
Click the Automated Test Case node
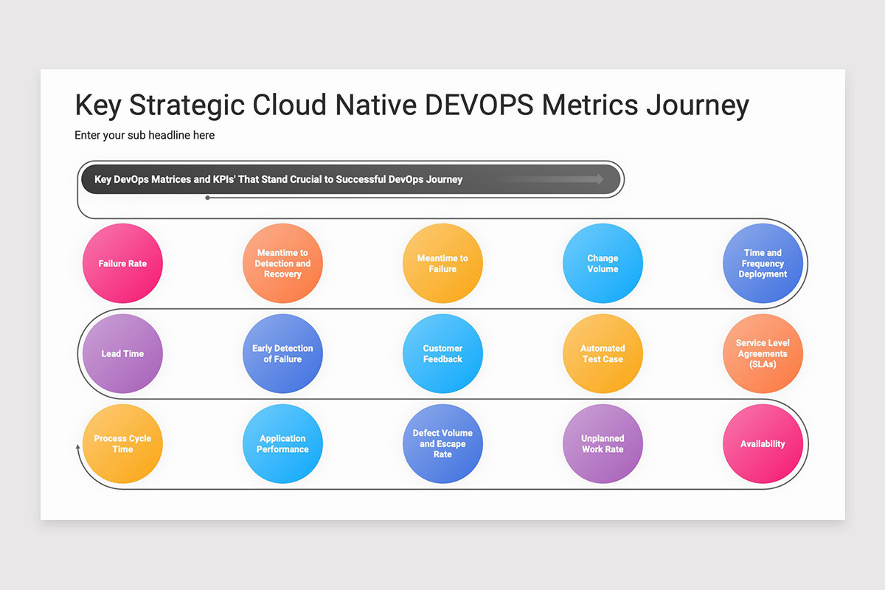tap(603, 353)
